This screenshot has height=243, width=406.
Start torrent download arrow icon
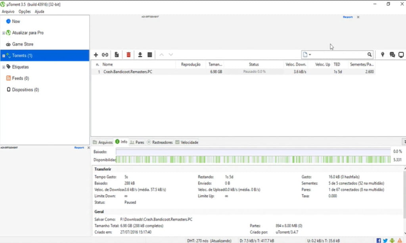pos(140,55)
